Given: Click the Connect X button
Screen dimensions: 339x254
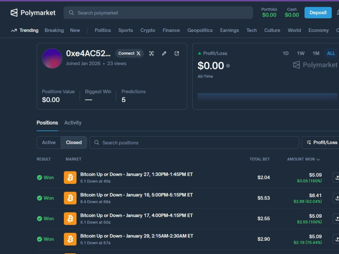Looking at the screenshot, I should (129, 54).
